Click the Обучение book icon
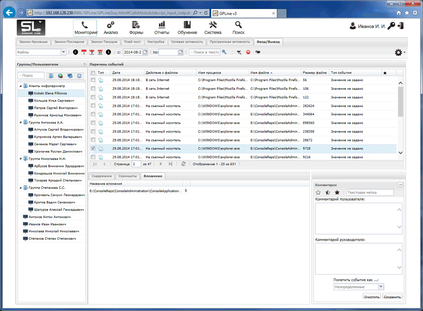Screen dimensions: 423x311 pos(187,25)
